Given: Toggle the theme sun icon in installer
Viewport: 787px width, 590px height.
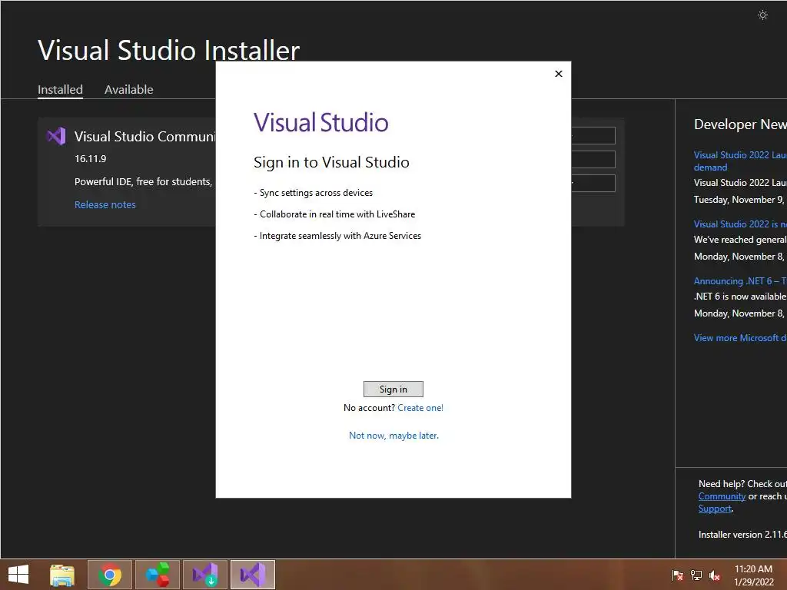Looking at the screenshot, I should coord(762,15).
